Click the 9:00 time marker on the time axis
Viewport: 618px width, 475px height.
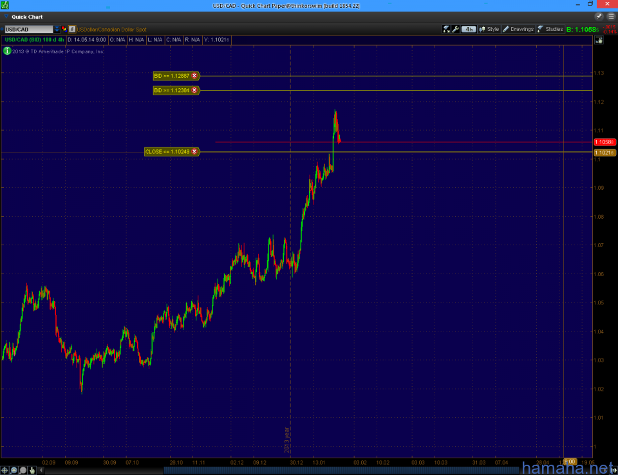tap(570, 461)
